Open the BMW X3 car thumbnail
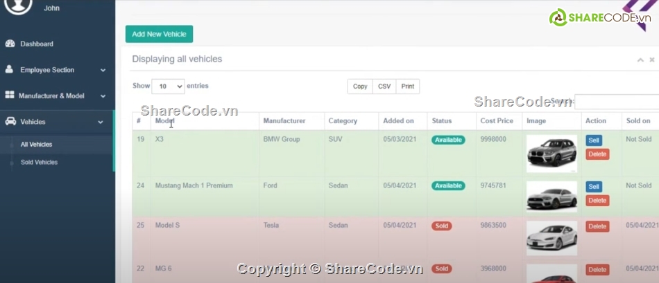Screen dimensions: 659x283 pyautogui.click(x=552, y=154)
